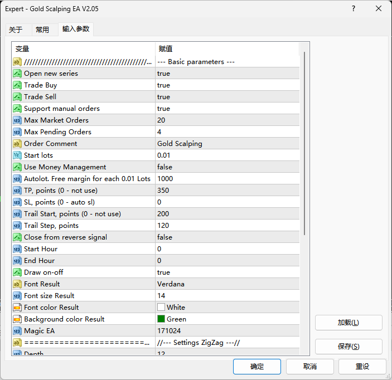Click the string icon beside Order Comment
This screenshot has height=380, width=392.
pyautogui.click(x=17, y=144)
